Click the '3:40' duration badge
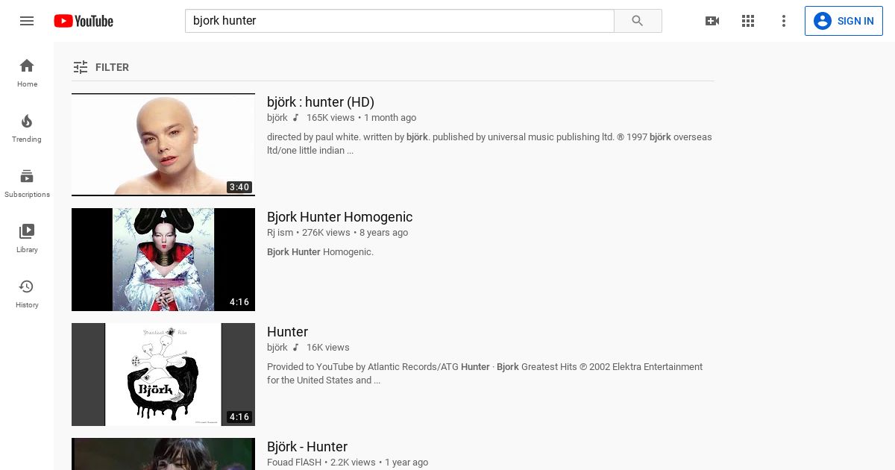The image size is (895, 470). coord(239,187)
